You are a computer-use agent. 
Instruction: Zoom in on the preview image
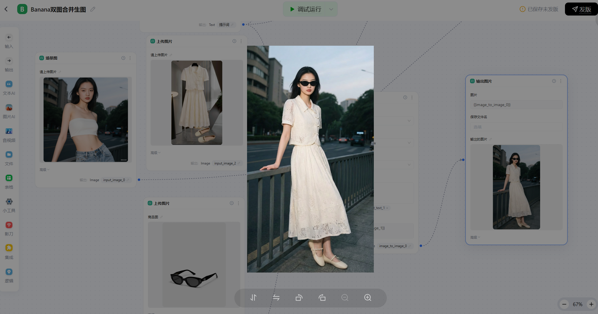click(368, 298)
